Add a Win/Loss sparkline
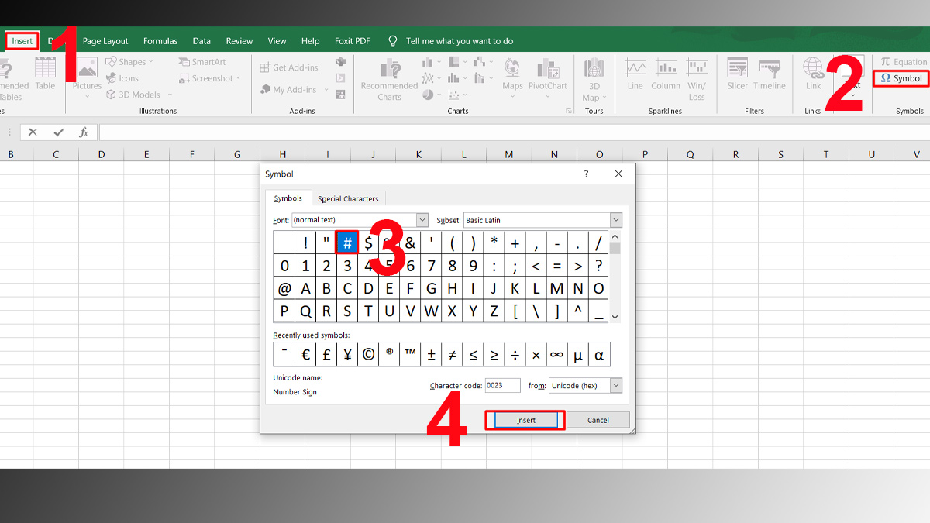This screenshot has height=523, width=930. tap(697, 77)
